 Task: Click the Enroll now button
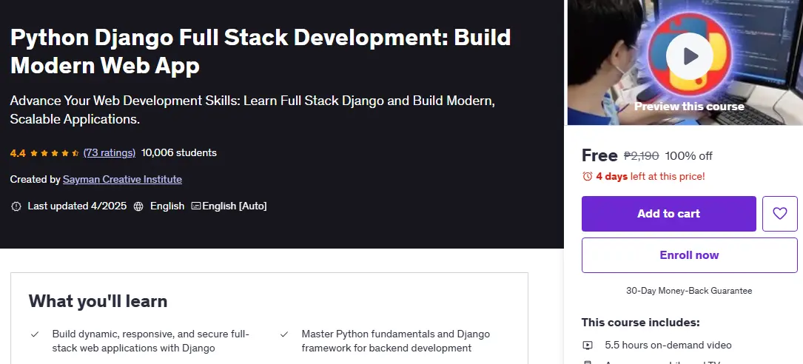click(689, 255)
